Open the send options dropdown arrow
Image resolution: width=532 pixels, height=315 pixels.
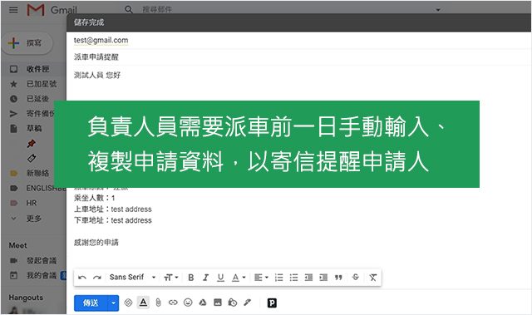coord(113,303)
